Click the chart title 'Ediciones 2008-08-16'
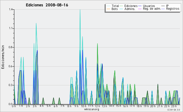183x112 pixels. point(47,5)
